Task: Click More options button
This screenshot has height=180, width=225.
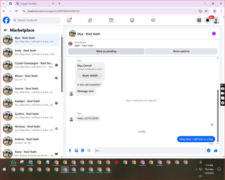Action: pos(181,51)
